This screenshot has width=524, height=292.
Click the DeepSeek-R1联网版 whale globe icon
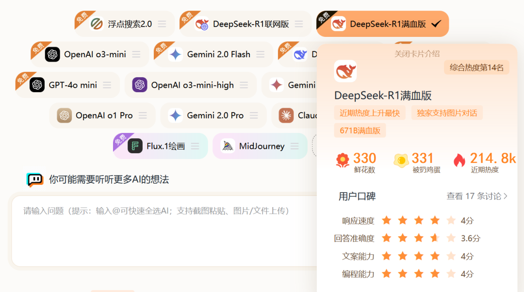[x=202, y=24]
